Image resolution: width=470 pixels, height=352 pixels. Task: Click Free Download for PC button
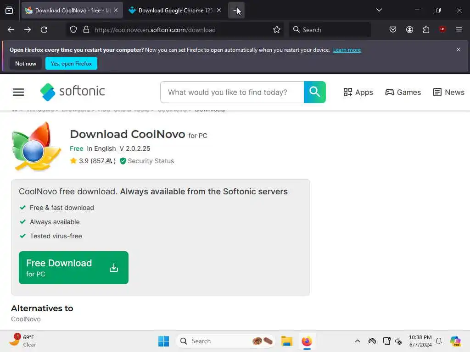pyautogui.click(x=73, y=268)
